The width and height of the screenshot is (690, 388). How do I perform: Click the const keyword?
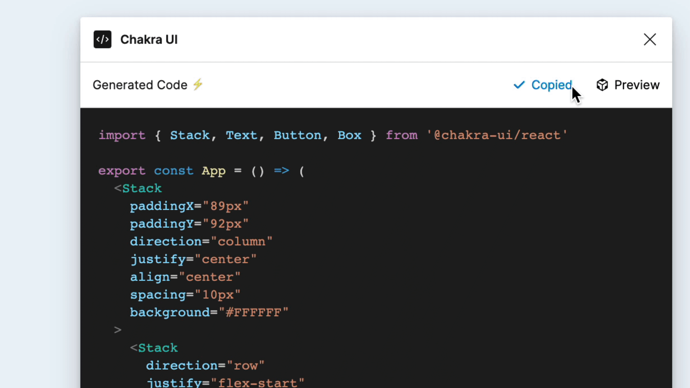[x=174, y=171]
